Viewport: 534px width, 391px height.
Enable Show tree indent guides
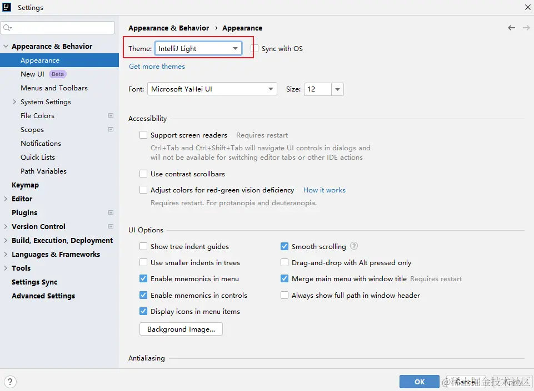coord(143,246)
